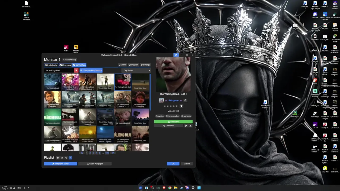Screen dimensions: 340x191
Task: Open playlist via folder icon
Action: point(58,158)
